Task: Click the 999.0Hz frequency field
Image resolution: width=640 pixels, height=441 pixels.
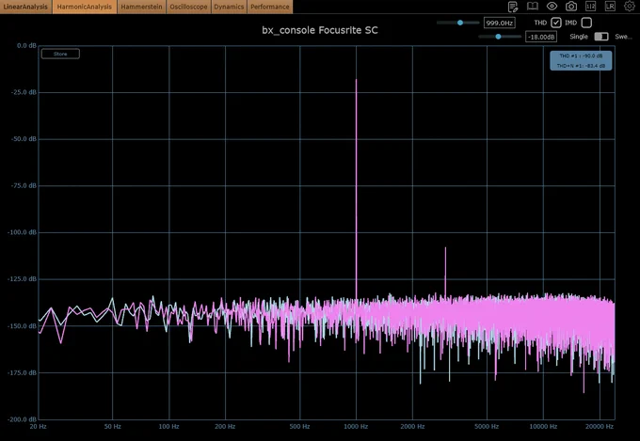Action: coord(499,23)
